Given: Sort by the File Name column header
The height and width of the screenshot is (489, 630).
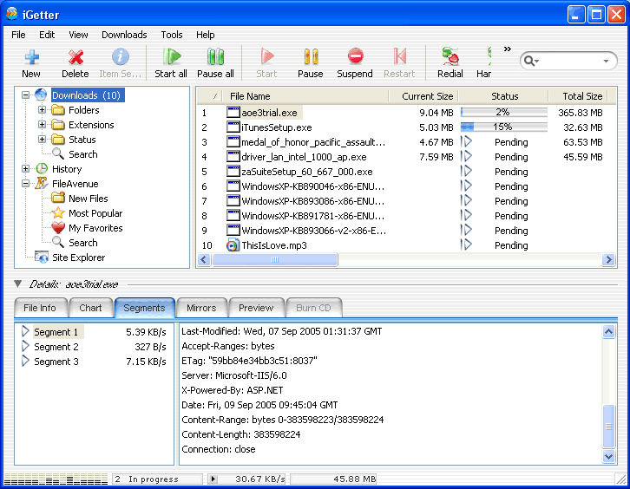Looking at the screenshot, I should [x=250, y=96].
